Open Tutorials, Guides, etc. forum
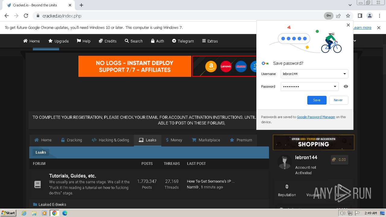This screenshot has width=386, height=217. (x=73, y=176)
